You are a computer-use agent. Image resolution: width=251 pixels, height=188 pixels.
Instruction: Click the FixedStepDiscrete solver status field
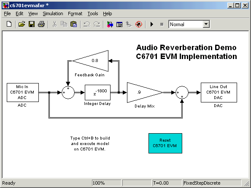coord(212,183)
